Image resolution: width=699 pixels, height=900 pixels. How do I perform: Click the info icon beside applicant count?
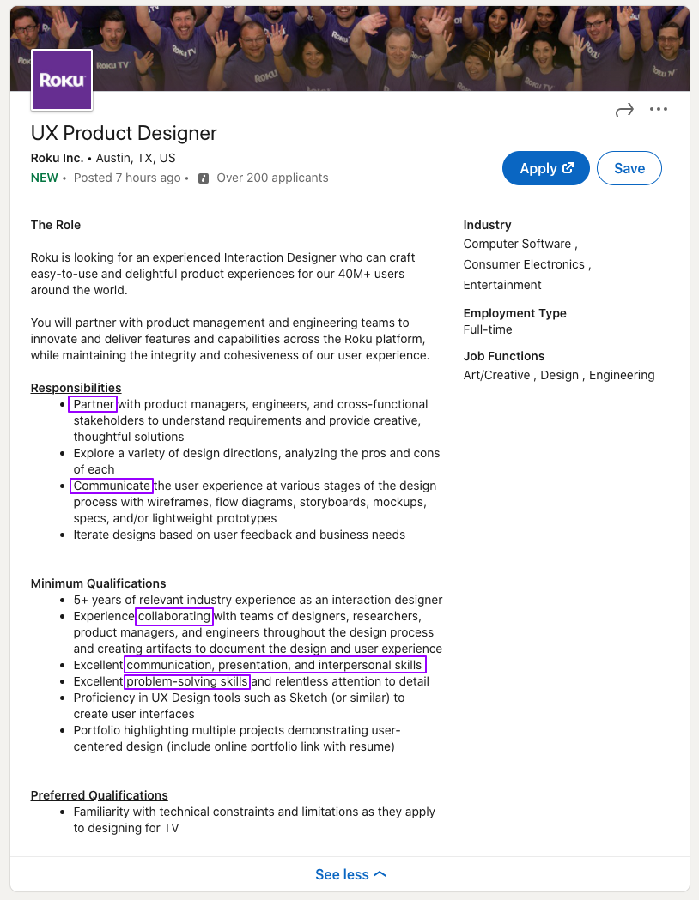coord(204,178)
